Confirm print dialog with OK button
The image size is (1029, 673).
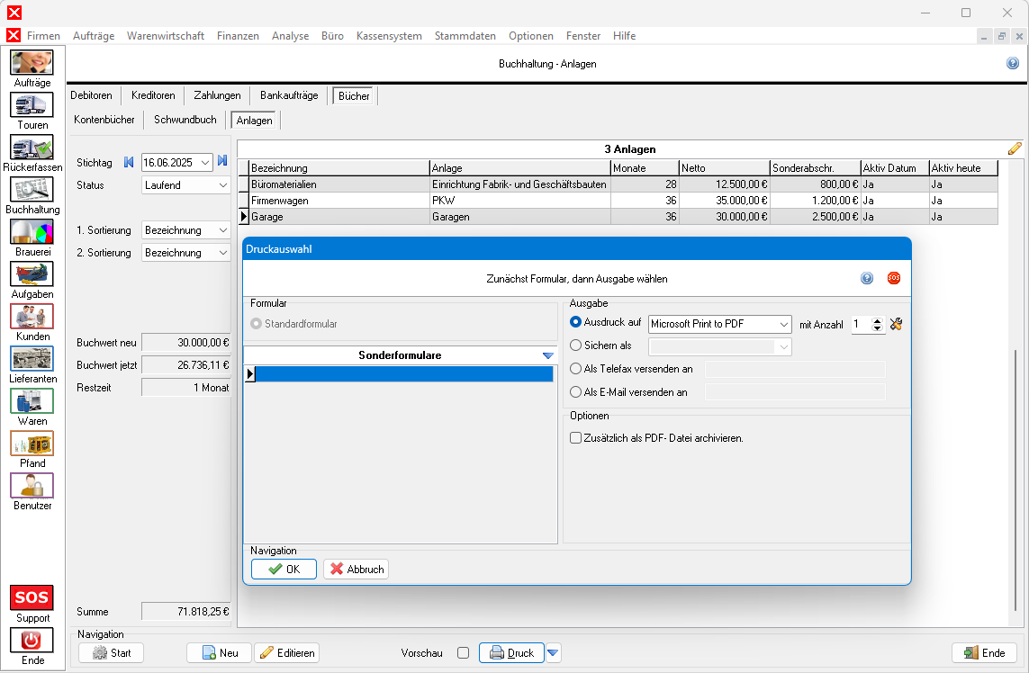[284, 569]
